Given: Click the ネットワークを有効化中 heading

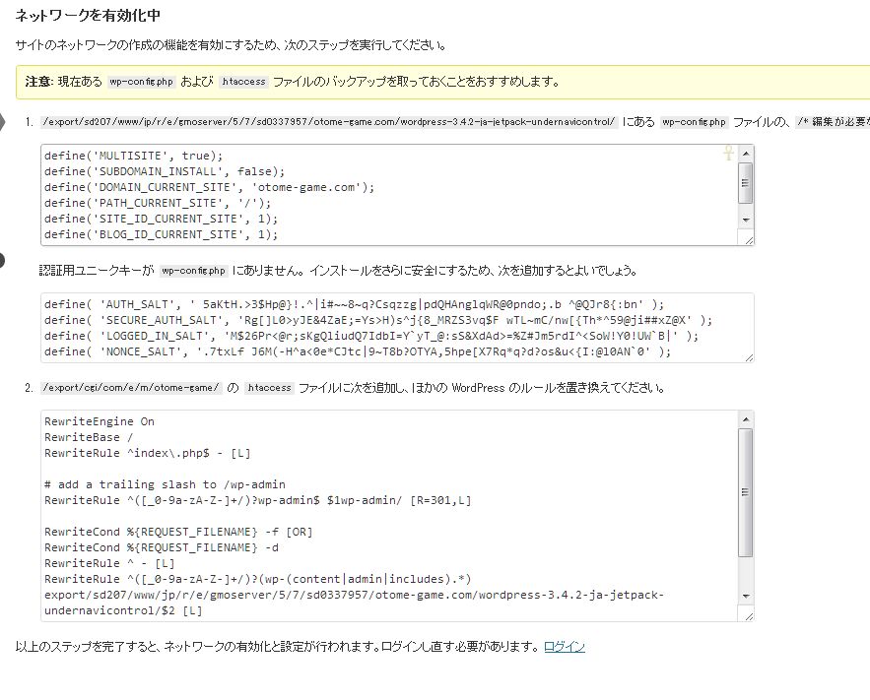Looking at the screenshot, I should coord(88,15).
